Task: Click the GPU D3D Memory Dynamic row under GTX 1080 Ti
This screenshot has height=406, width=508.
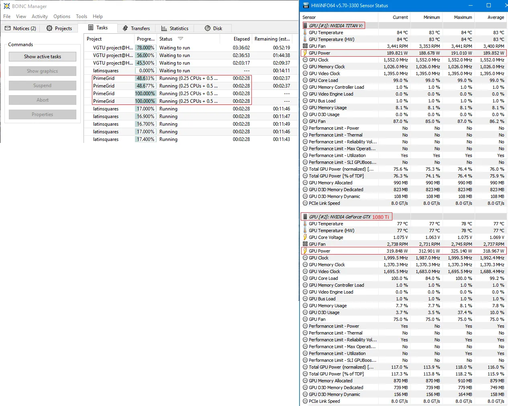Action: click(404, 394)
